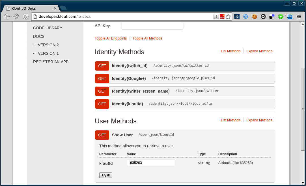Viewport: 306px width, 186px height.
Task: Click the blue R extension icon
Action: [x=237, y=17]
